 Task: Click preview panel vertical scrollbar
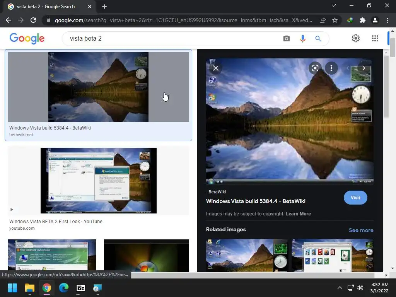pos(386,86)
